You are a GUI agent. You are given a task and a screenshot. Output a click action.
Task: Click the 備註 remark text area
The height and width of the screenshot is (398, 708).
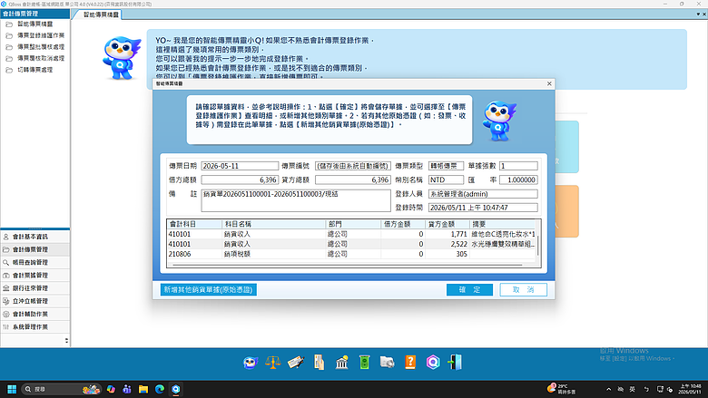296,200
